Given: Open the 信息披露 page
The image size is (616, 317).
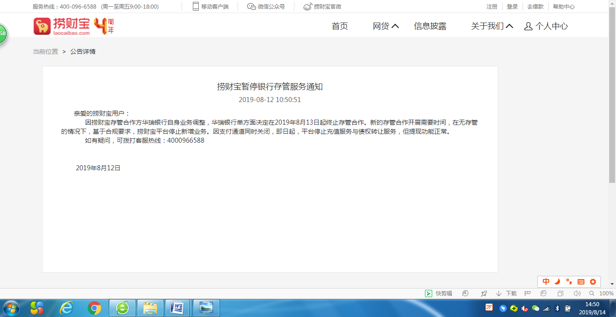Looking at the screenshot, I should [x=430, y=26].
